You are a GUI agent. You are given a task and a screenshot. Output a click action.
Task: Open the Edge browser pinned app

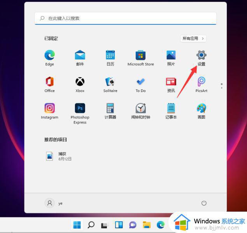tap(49, 58)
